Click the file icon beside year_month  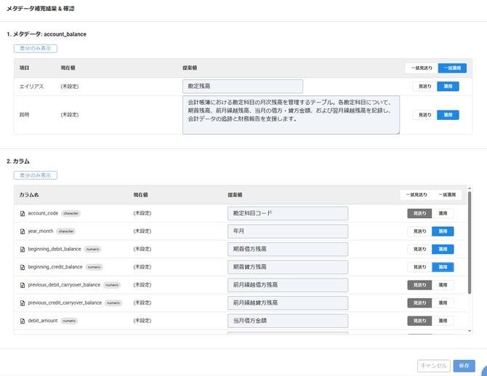coord(23,231)
